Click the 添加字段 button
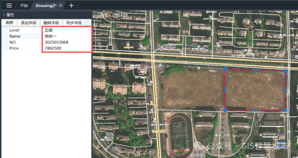This screenshot has width=298, height=158. pyautogui.click(x=28, y=23)
